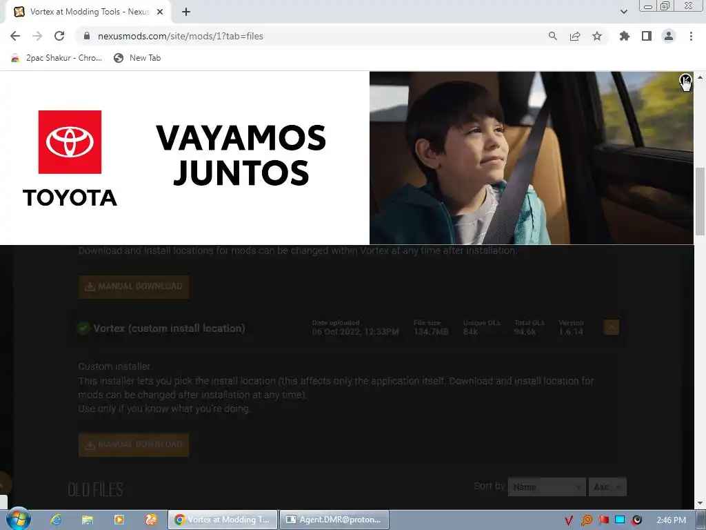Open Windows Media Player from taskbar
The width and height of the screenshot is (706, 530).
[119, 520]
